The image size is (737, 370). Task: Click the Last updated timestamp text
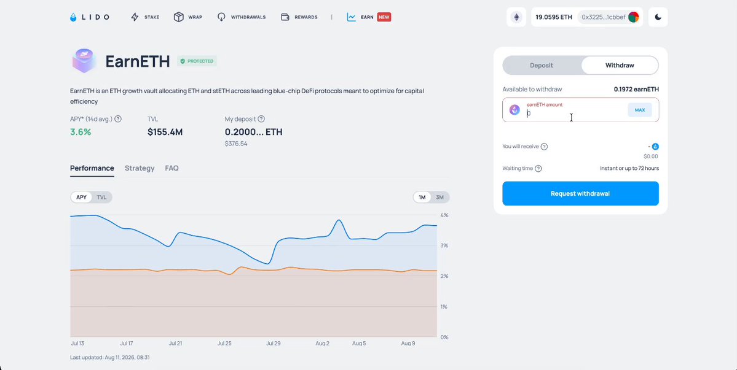tap(110, 357)
